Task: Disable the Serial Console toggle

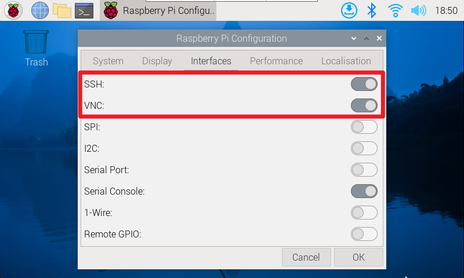Action: pyautogui.click(x=364, y=191)
